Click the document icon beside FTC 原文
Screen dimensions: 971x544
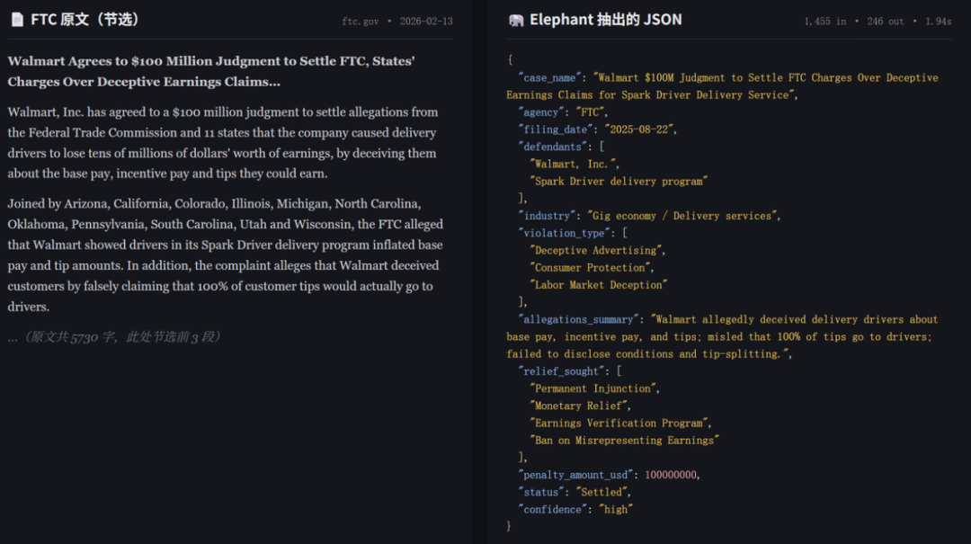tap(17, 20)
